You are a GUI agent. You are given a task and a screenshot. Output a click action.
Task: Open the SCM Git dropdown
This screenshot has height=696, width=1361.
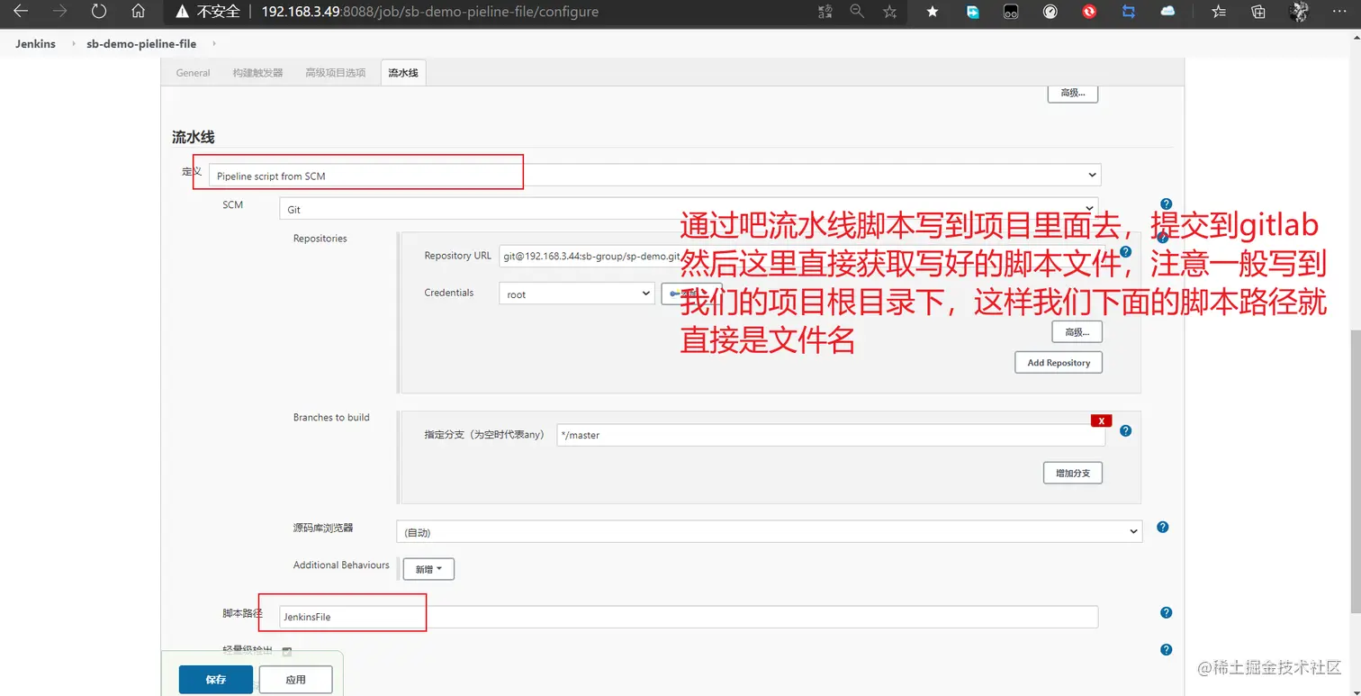click(x=689, y=209)
